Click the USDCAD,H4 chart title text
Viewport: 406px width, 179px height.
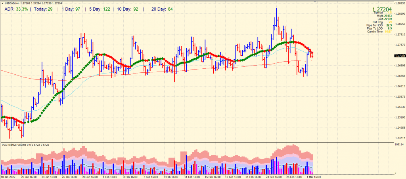(x=11, y=3)
